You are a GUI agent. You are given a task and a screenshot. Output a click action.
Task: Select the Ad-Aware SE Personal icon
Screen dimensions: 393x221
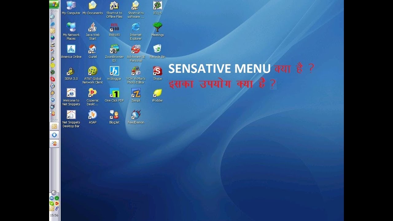point(136,53)
